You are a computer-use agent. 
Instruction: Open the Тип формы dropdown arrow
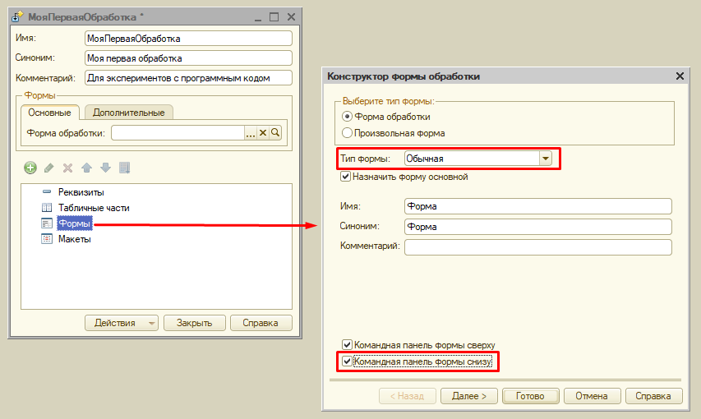[546, 159]
